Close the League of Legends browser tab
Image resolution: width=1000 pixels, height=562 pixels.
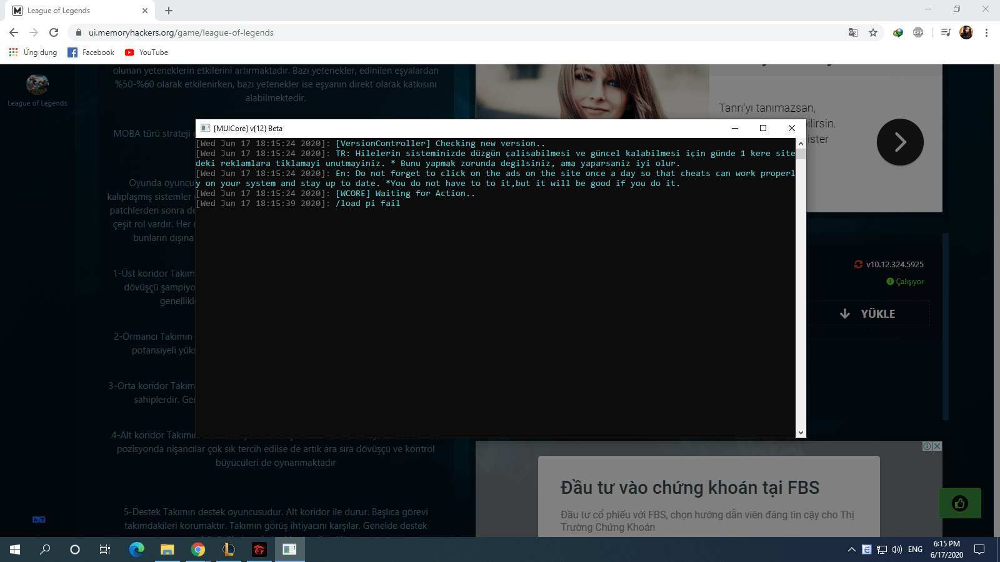point(144,11)
